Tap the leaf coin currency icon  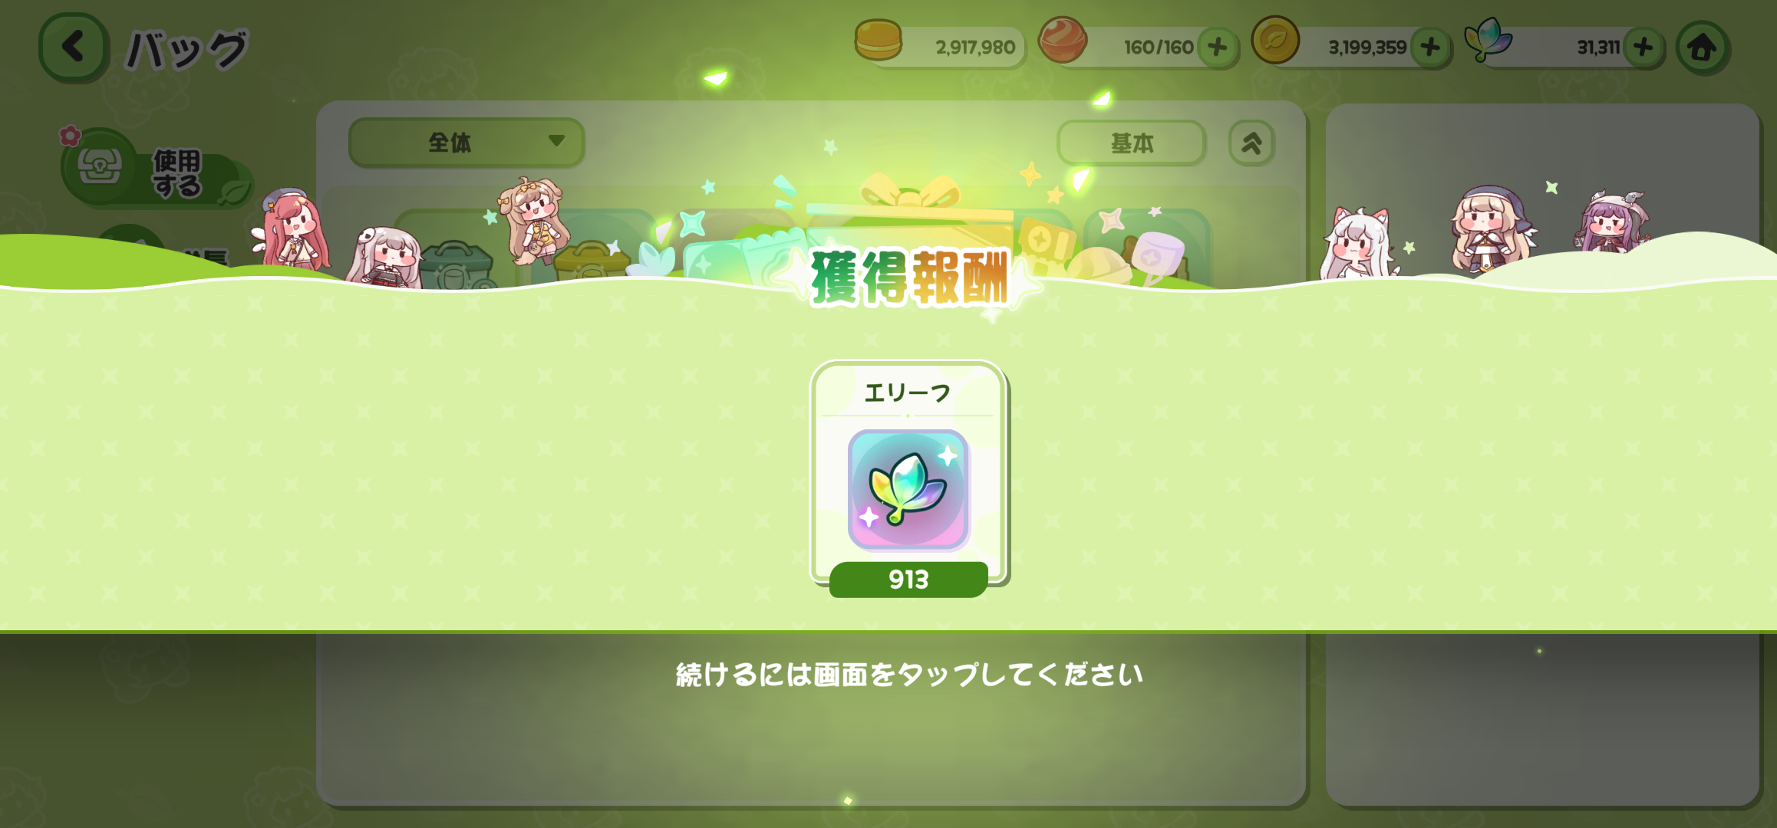tap(1275, 40)
